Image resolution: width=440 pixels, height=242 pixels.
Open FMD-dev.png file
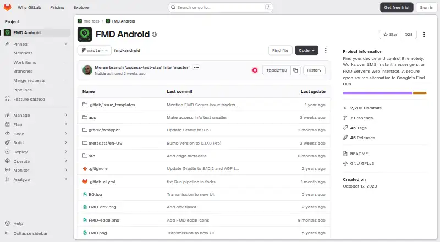click(x=102, y=207)
